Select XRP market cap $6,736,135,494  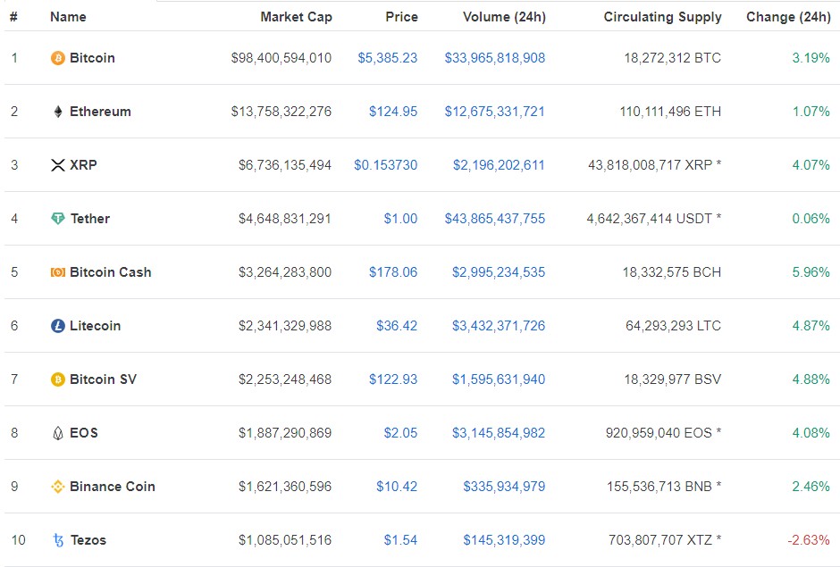point(285,165)
